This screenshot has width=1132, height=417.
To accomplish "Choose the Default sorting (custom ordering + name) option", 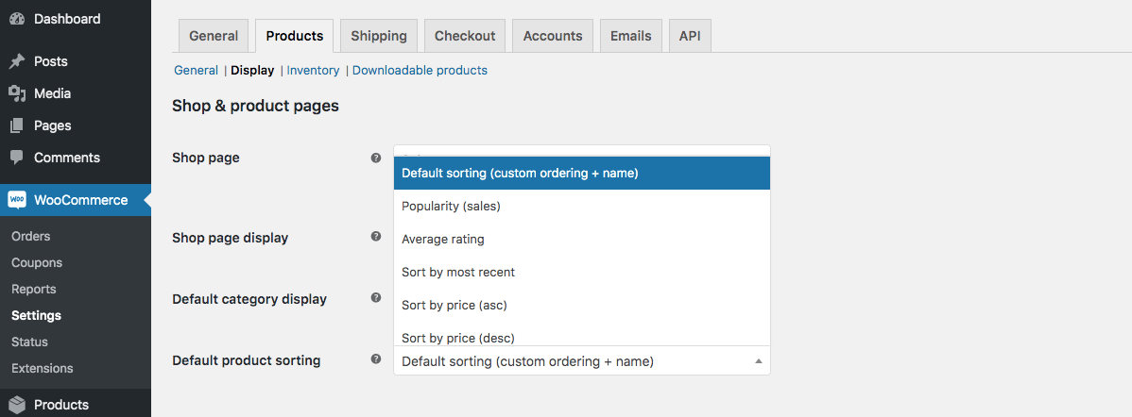I will point(582,174).
